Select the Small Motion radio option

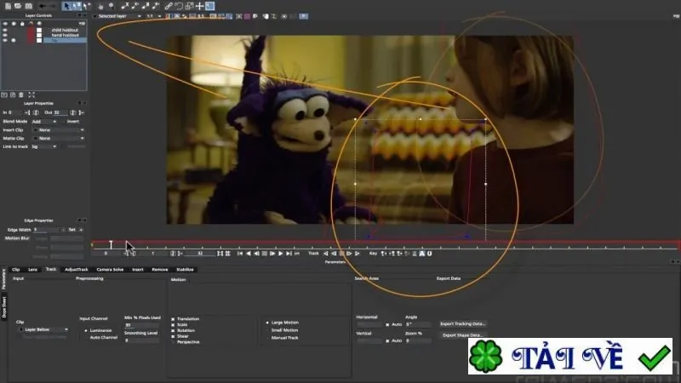pos(267,330)
